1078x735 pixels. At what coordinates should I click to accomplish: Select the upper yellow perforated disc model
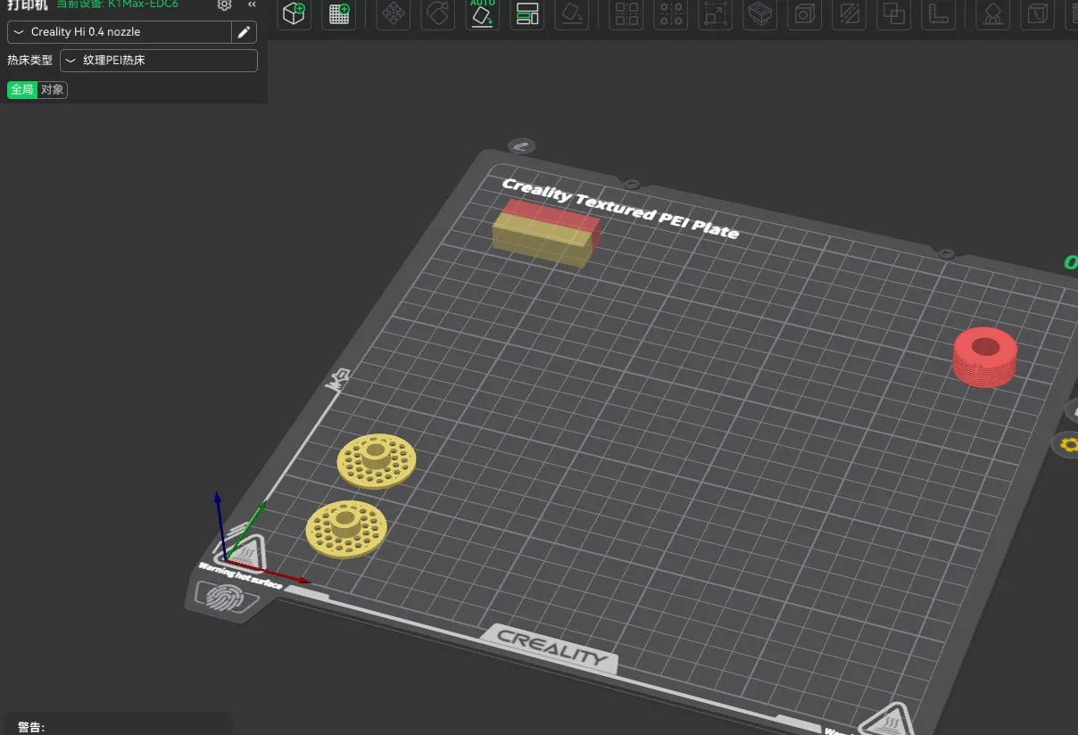[377, 460]
